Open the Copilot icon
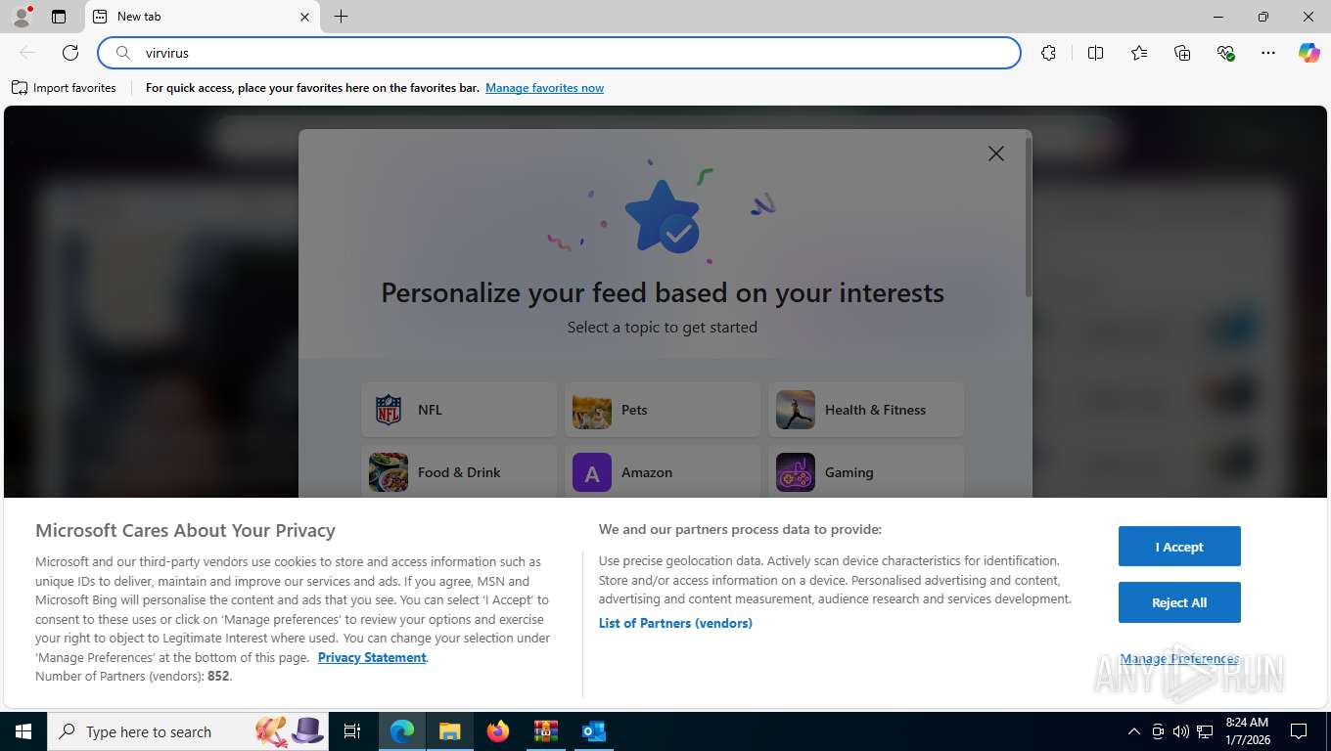Image resolution: width=1331 pixels, height=751 pixels. coord(1309,53)
